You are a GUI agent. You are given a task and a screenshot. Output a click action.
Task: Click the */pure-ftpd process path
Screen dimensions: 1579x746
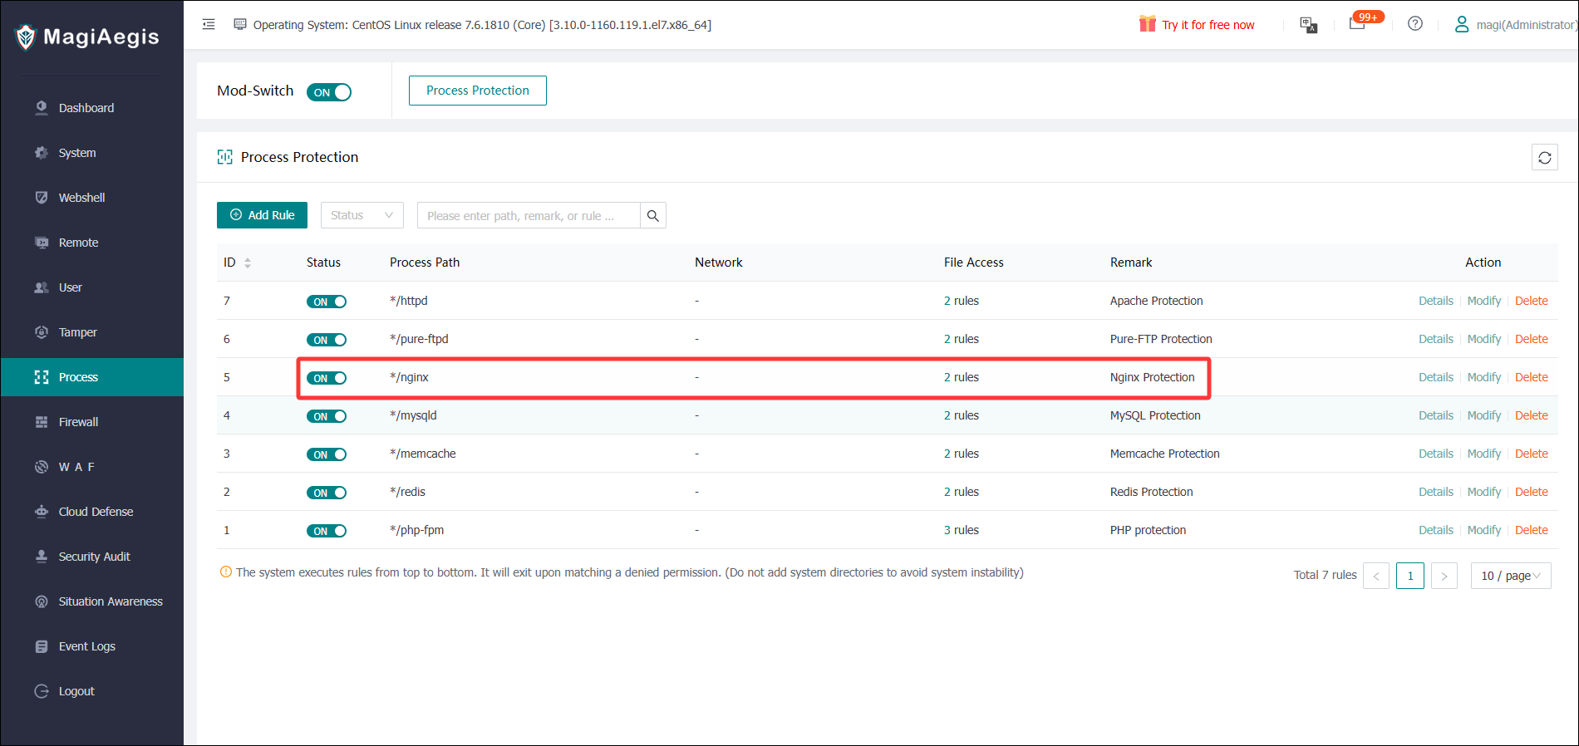click(x=419, y=339)
